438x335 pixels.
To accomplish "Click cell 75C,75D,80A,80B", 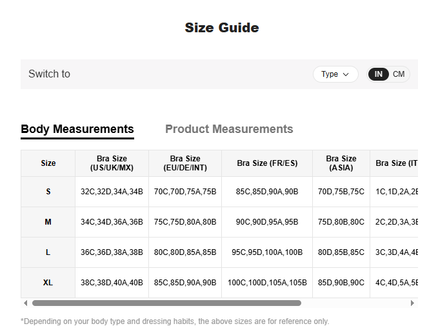I will click(x=185, y=222).
